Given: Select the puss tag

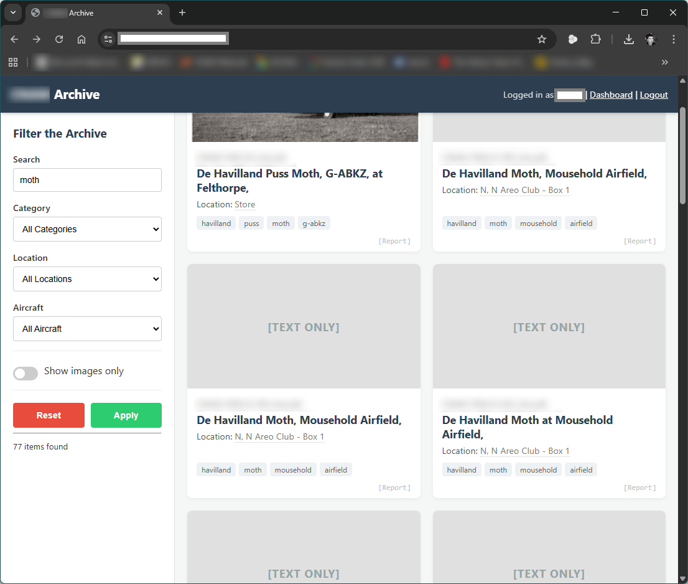Looking at the screenshot, I should (251, 224).
